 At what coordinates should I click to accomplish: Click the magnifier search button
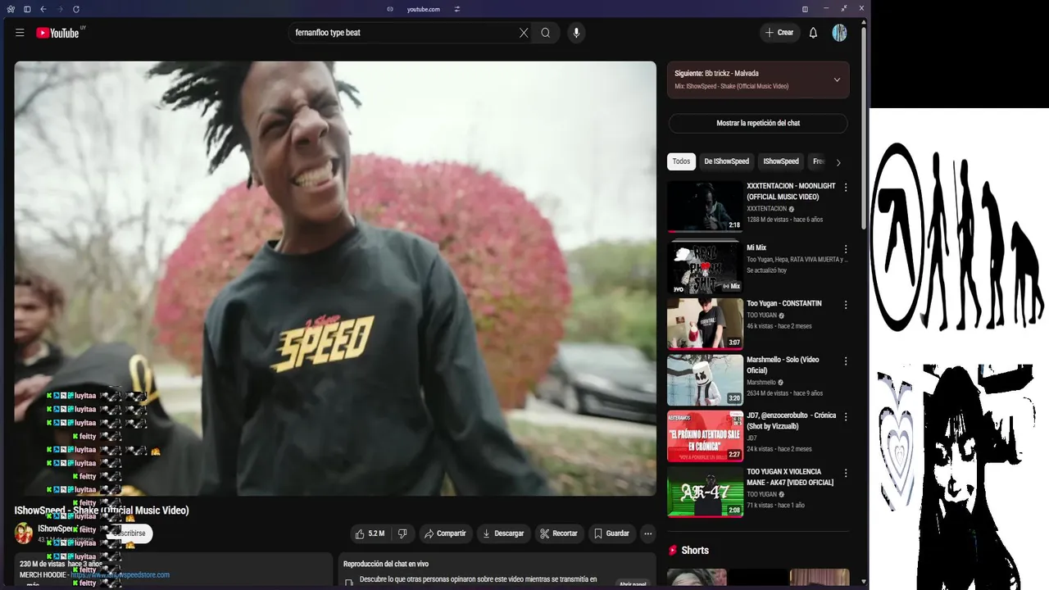point(546,33)
